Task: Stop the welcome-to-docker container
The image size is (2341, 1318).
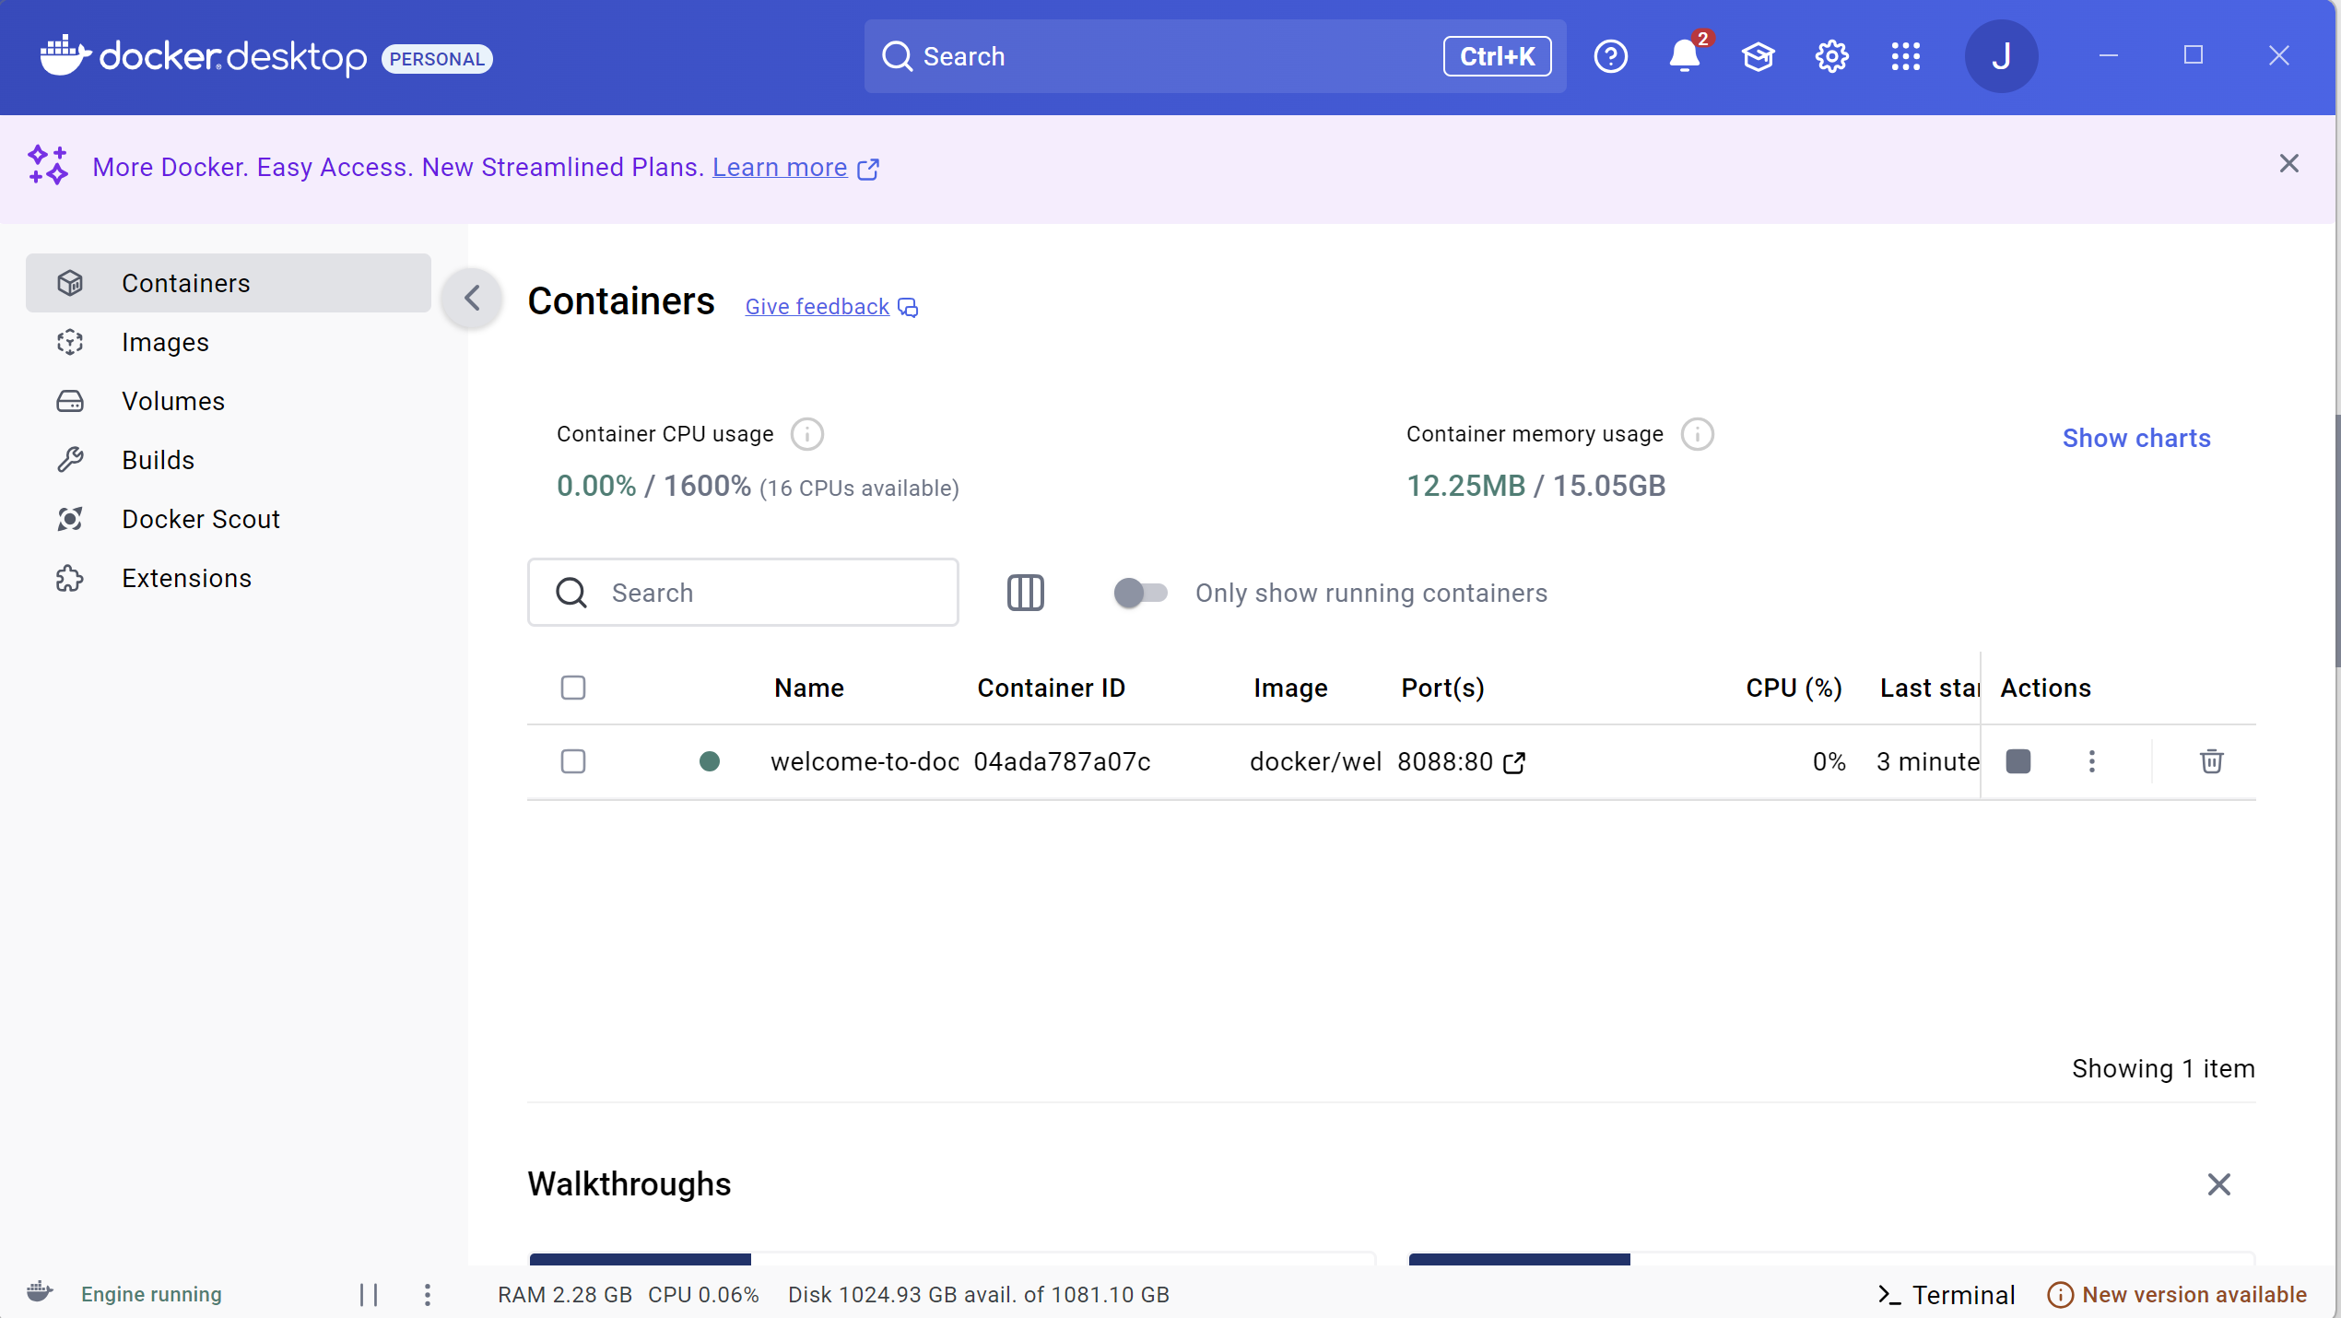Action: point(2018,761)
